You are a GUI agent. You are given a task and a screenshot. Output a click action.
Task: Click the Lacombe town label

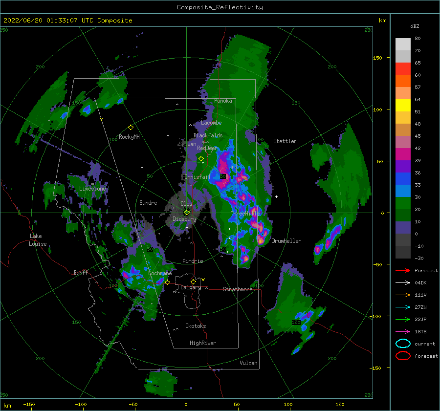[x=211, y=123]
